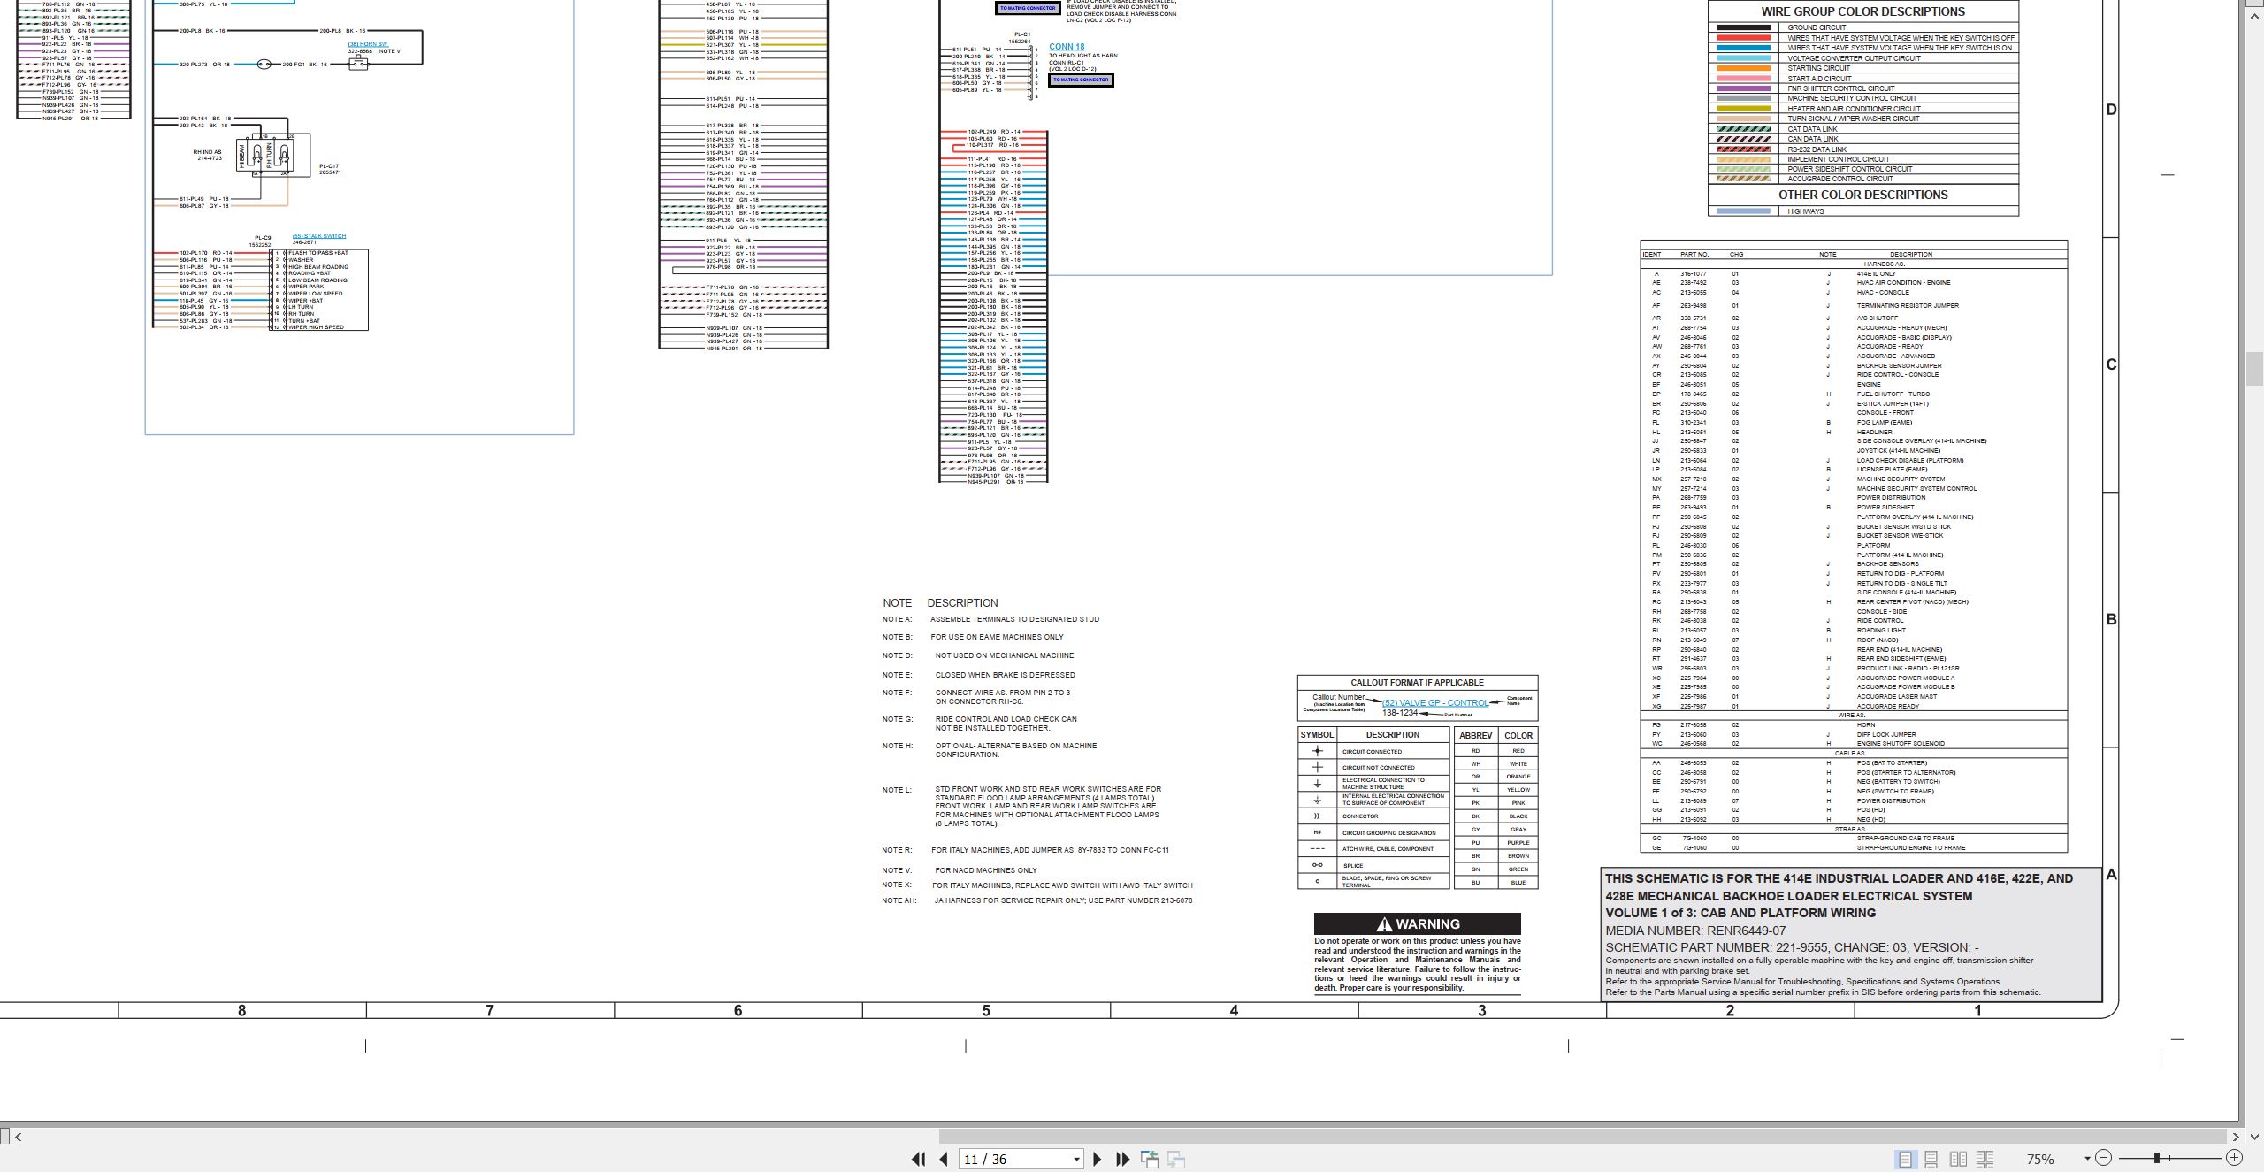The image size is (2264, 1172).
Task: Switch to continuous facing pages view
Action: coord(1985,1159)
